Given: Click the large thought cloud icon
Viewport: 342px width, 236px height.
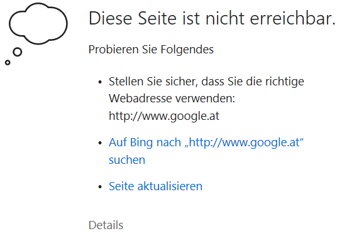Looking at the screenshot, I should click(x=38, y=23).
